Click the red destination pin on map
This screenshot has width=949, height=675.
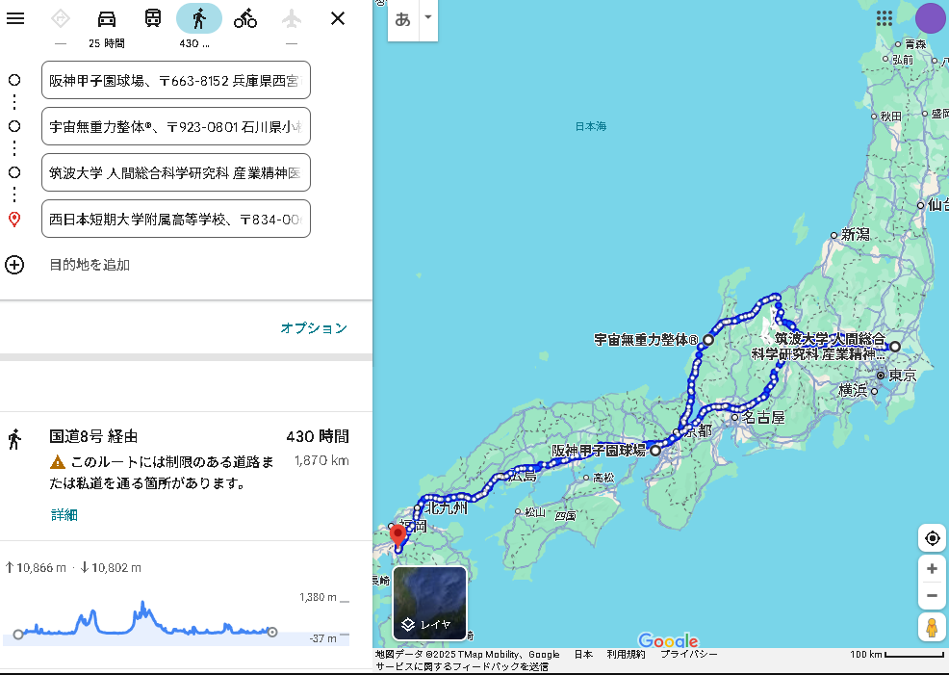pos(398,535)
